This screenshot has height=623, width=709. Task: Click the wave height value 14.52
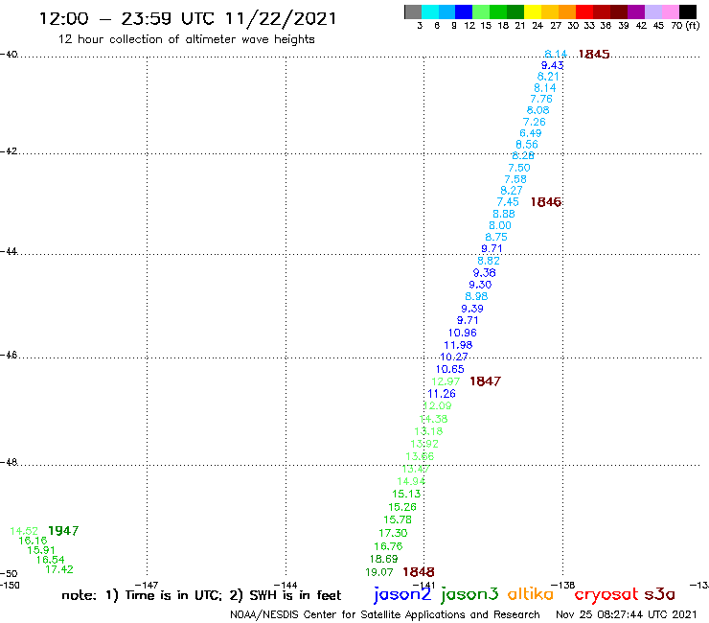pyautogui.click(x=24, y=531)
